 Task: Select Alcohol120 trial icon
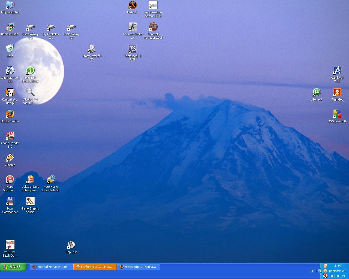30,96
